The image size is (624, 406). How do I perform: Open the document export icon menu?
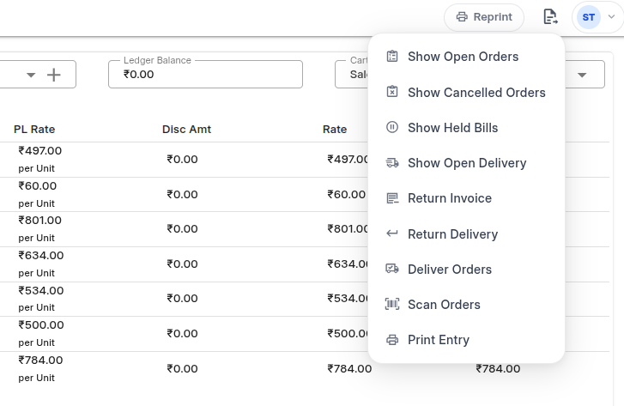coord(550,17)
